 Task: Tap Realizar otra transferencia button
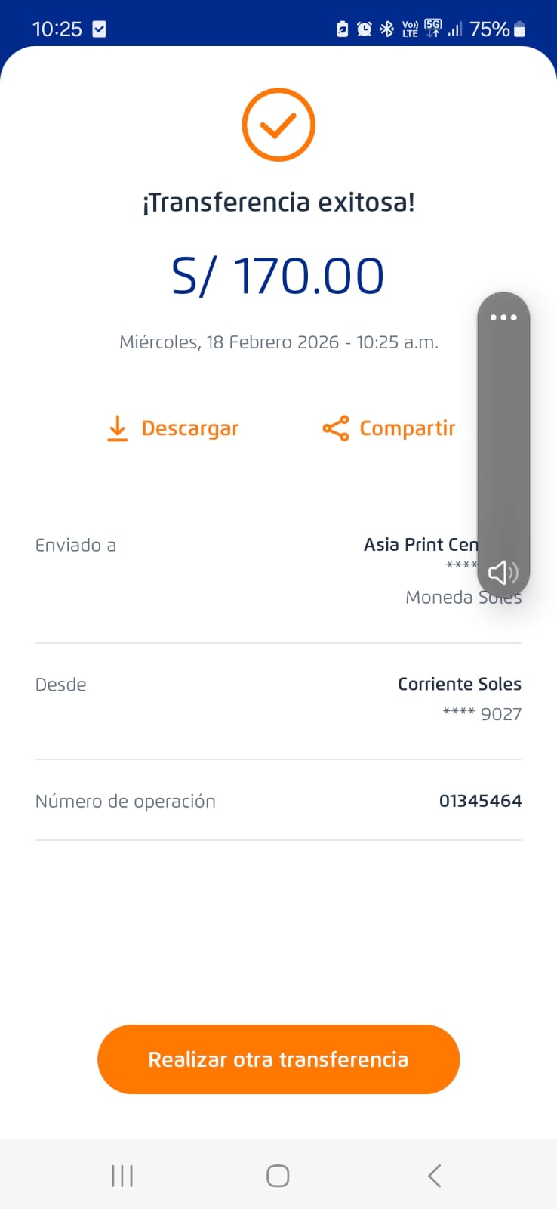click(278, 1059)
